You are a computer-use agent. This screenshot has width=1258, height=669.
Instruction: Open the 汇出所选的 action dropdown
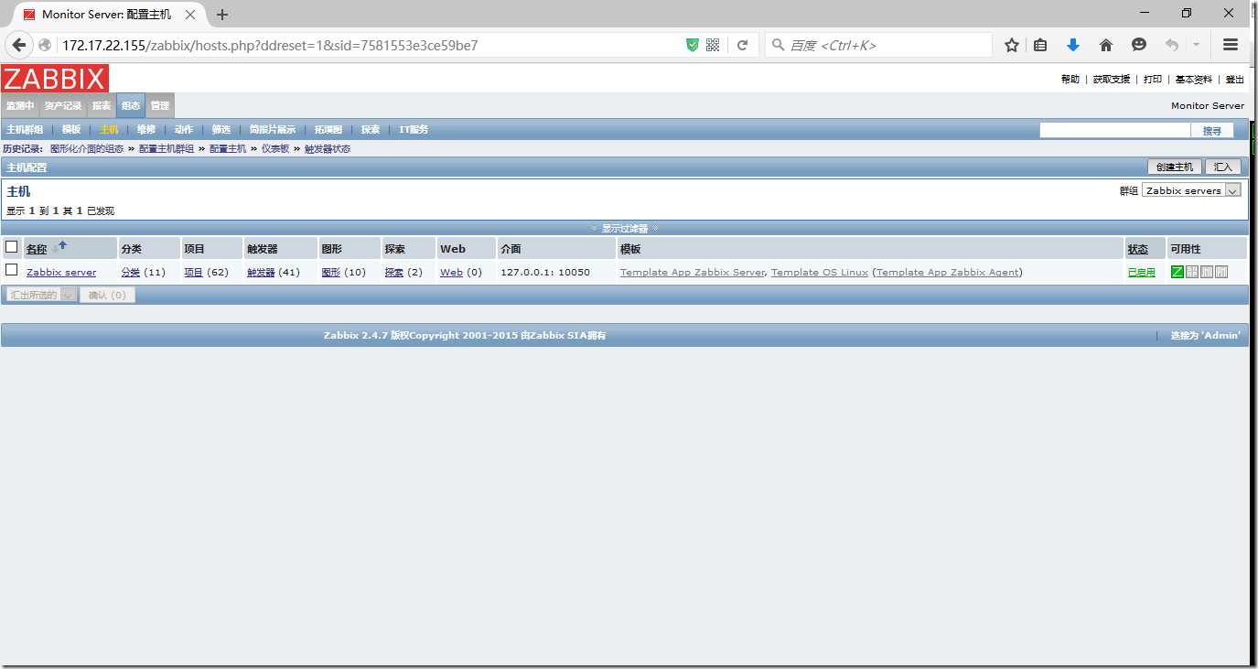tap(41, 295)
